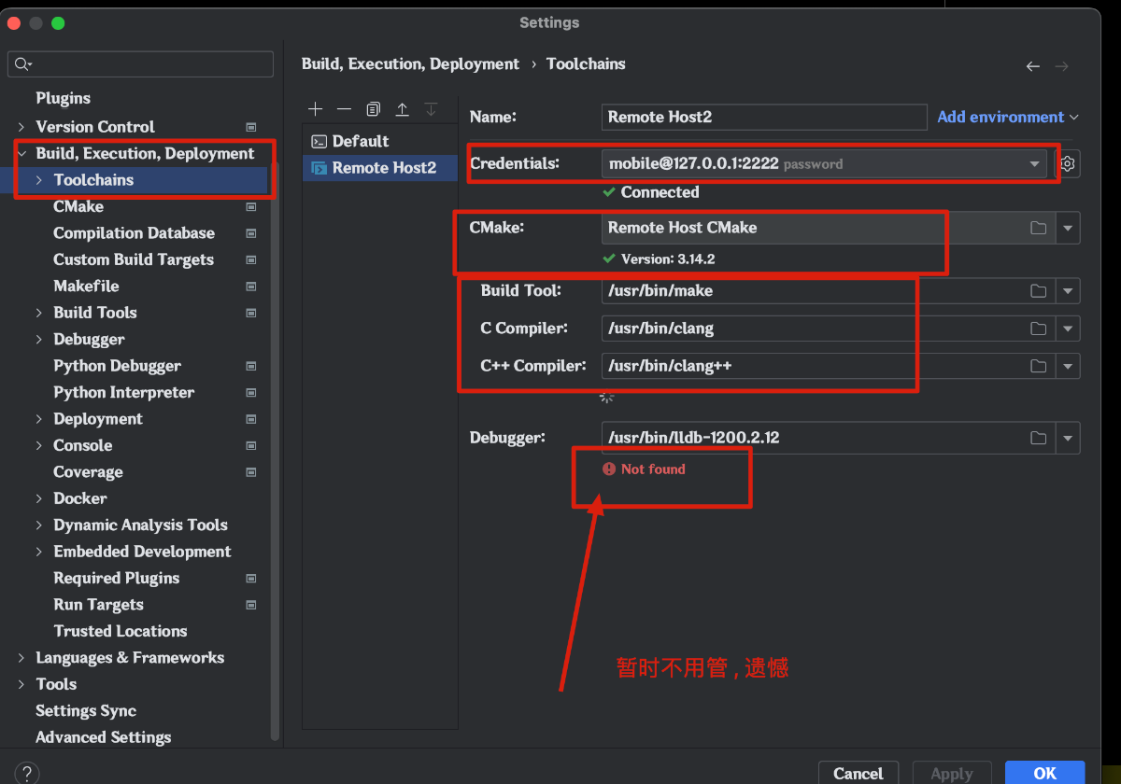
Task: Expand Embedded Development node
Action: (x=39, y=553)
